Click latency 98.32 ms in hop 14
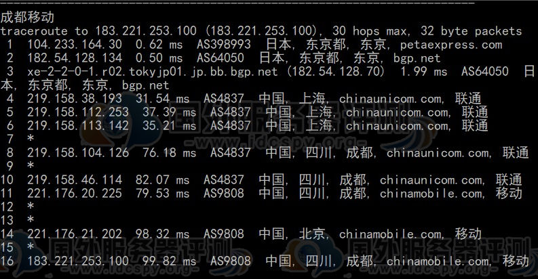This screenshot has height=279, width=538. [162, 234]
